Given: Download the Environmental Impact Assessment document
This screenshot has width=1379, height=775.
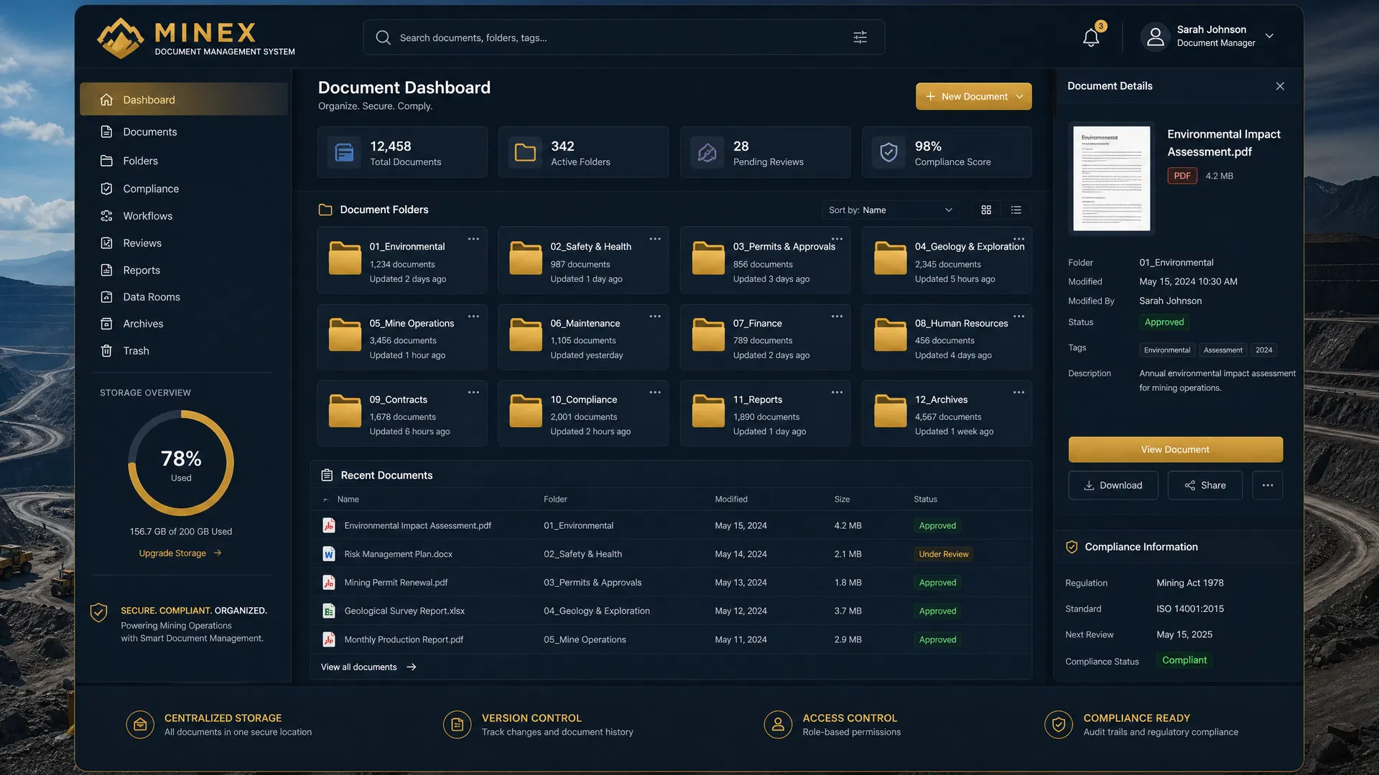Looking at the screenshot, I should (1113, 485).
